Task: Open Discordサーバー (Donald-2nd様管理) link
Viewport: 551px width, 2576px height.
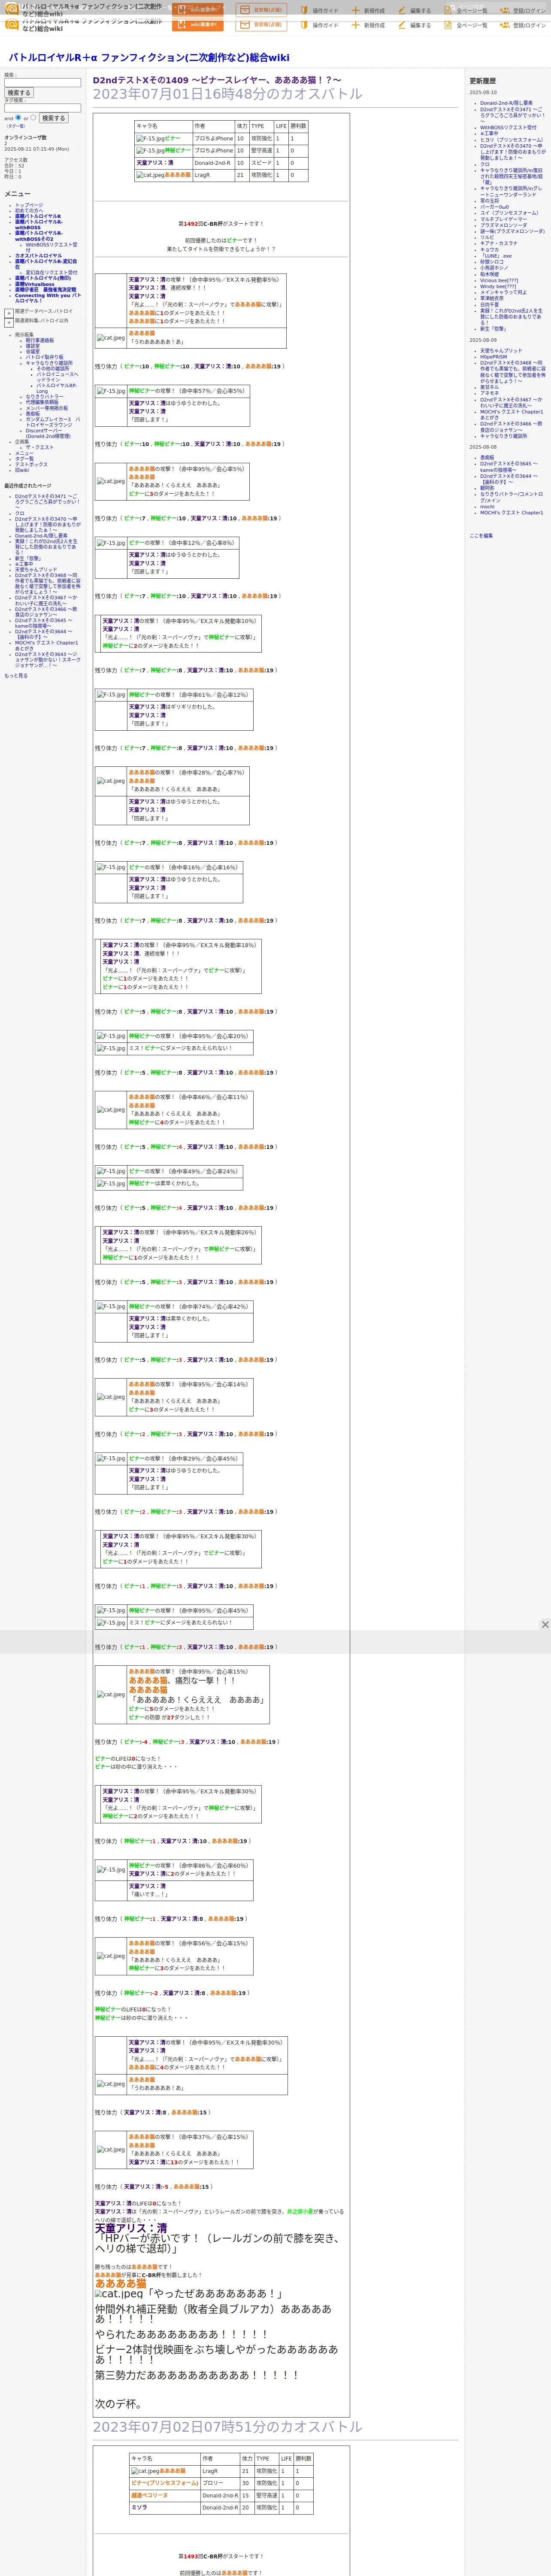Action: [x=48, y=434]
